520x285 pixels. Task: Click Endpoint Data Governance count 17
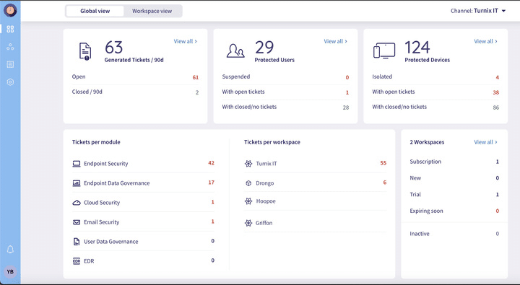211,183
